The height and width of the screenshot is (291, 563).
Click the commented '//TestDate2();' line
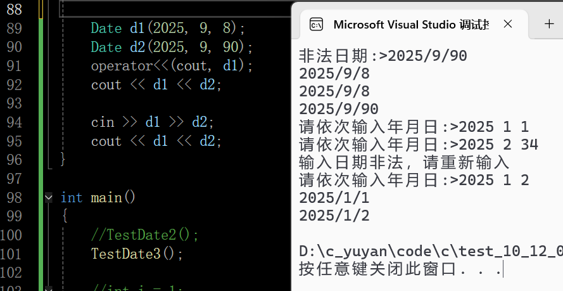(x=144, y=235)
